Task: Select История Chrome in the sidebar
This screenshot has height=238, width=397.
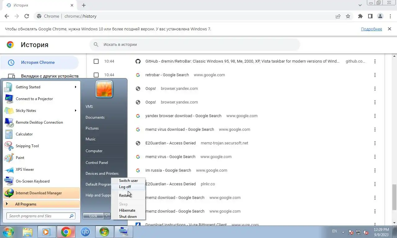Action: tap(40, 62)
